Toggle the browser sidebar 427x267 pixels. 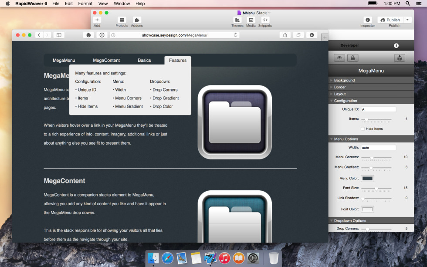pos(59,35)
